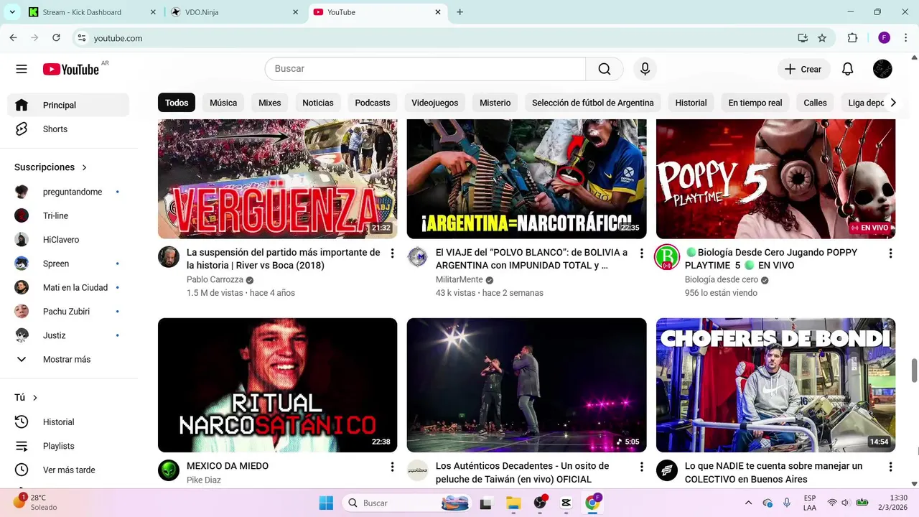Image resolution: width=919 pixels, height=517 pixels.
Task: Go back to the previous page
Action: pyautogui.click(x=13, y=38)
